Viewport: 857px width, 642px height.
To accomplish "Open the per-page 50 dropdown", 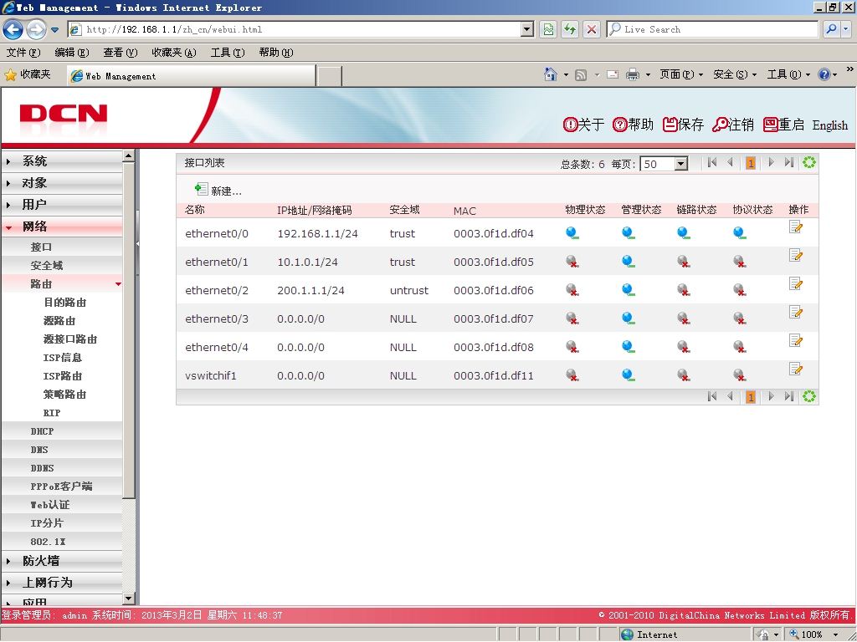I will point(680,164).
